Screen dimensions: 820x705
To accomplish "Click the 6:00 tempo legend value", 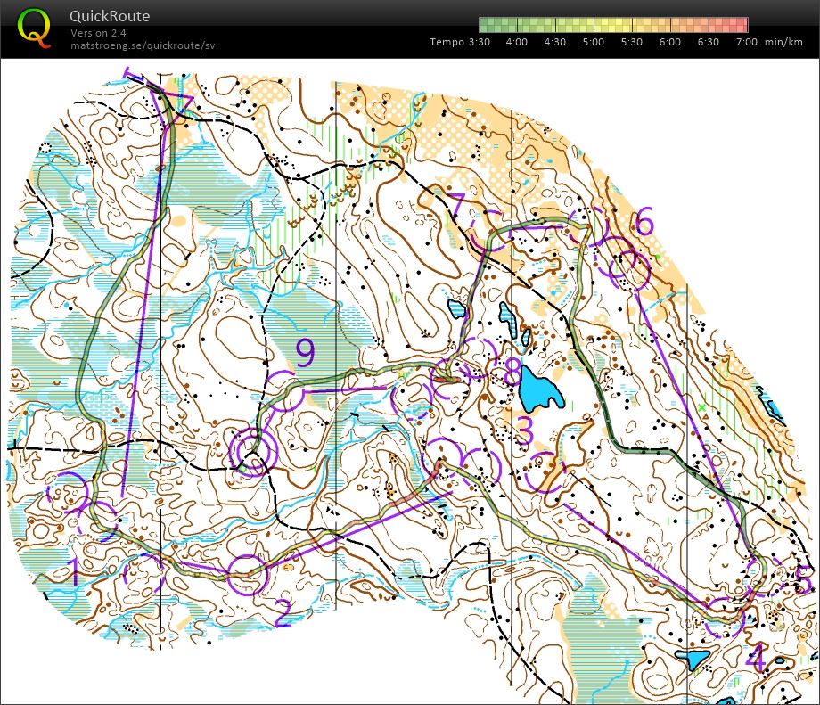I will tap(670, 42).
